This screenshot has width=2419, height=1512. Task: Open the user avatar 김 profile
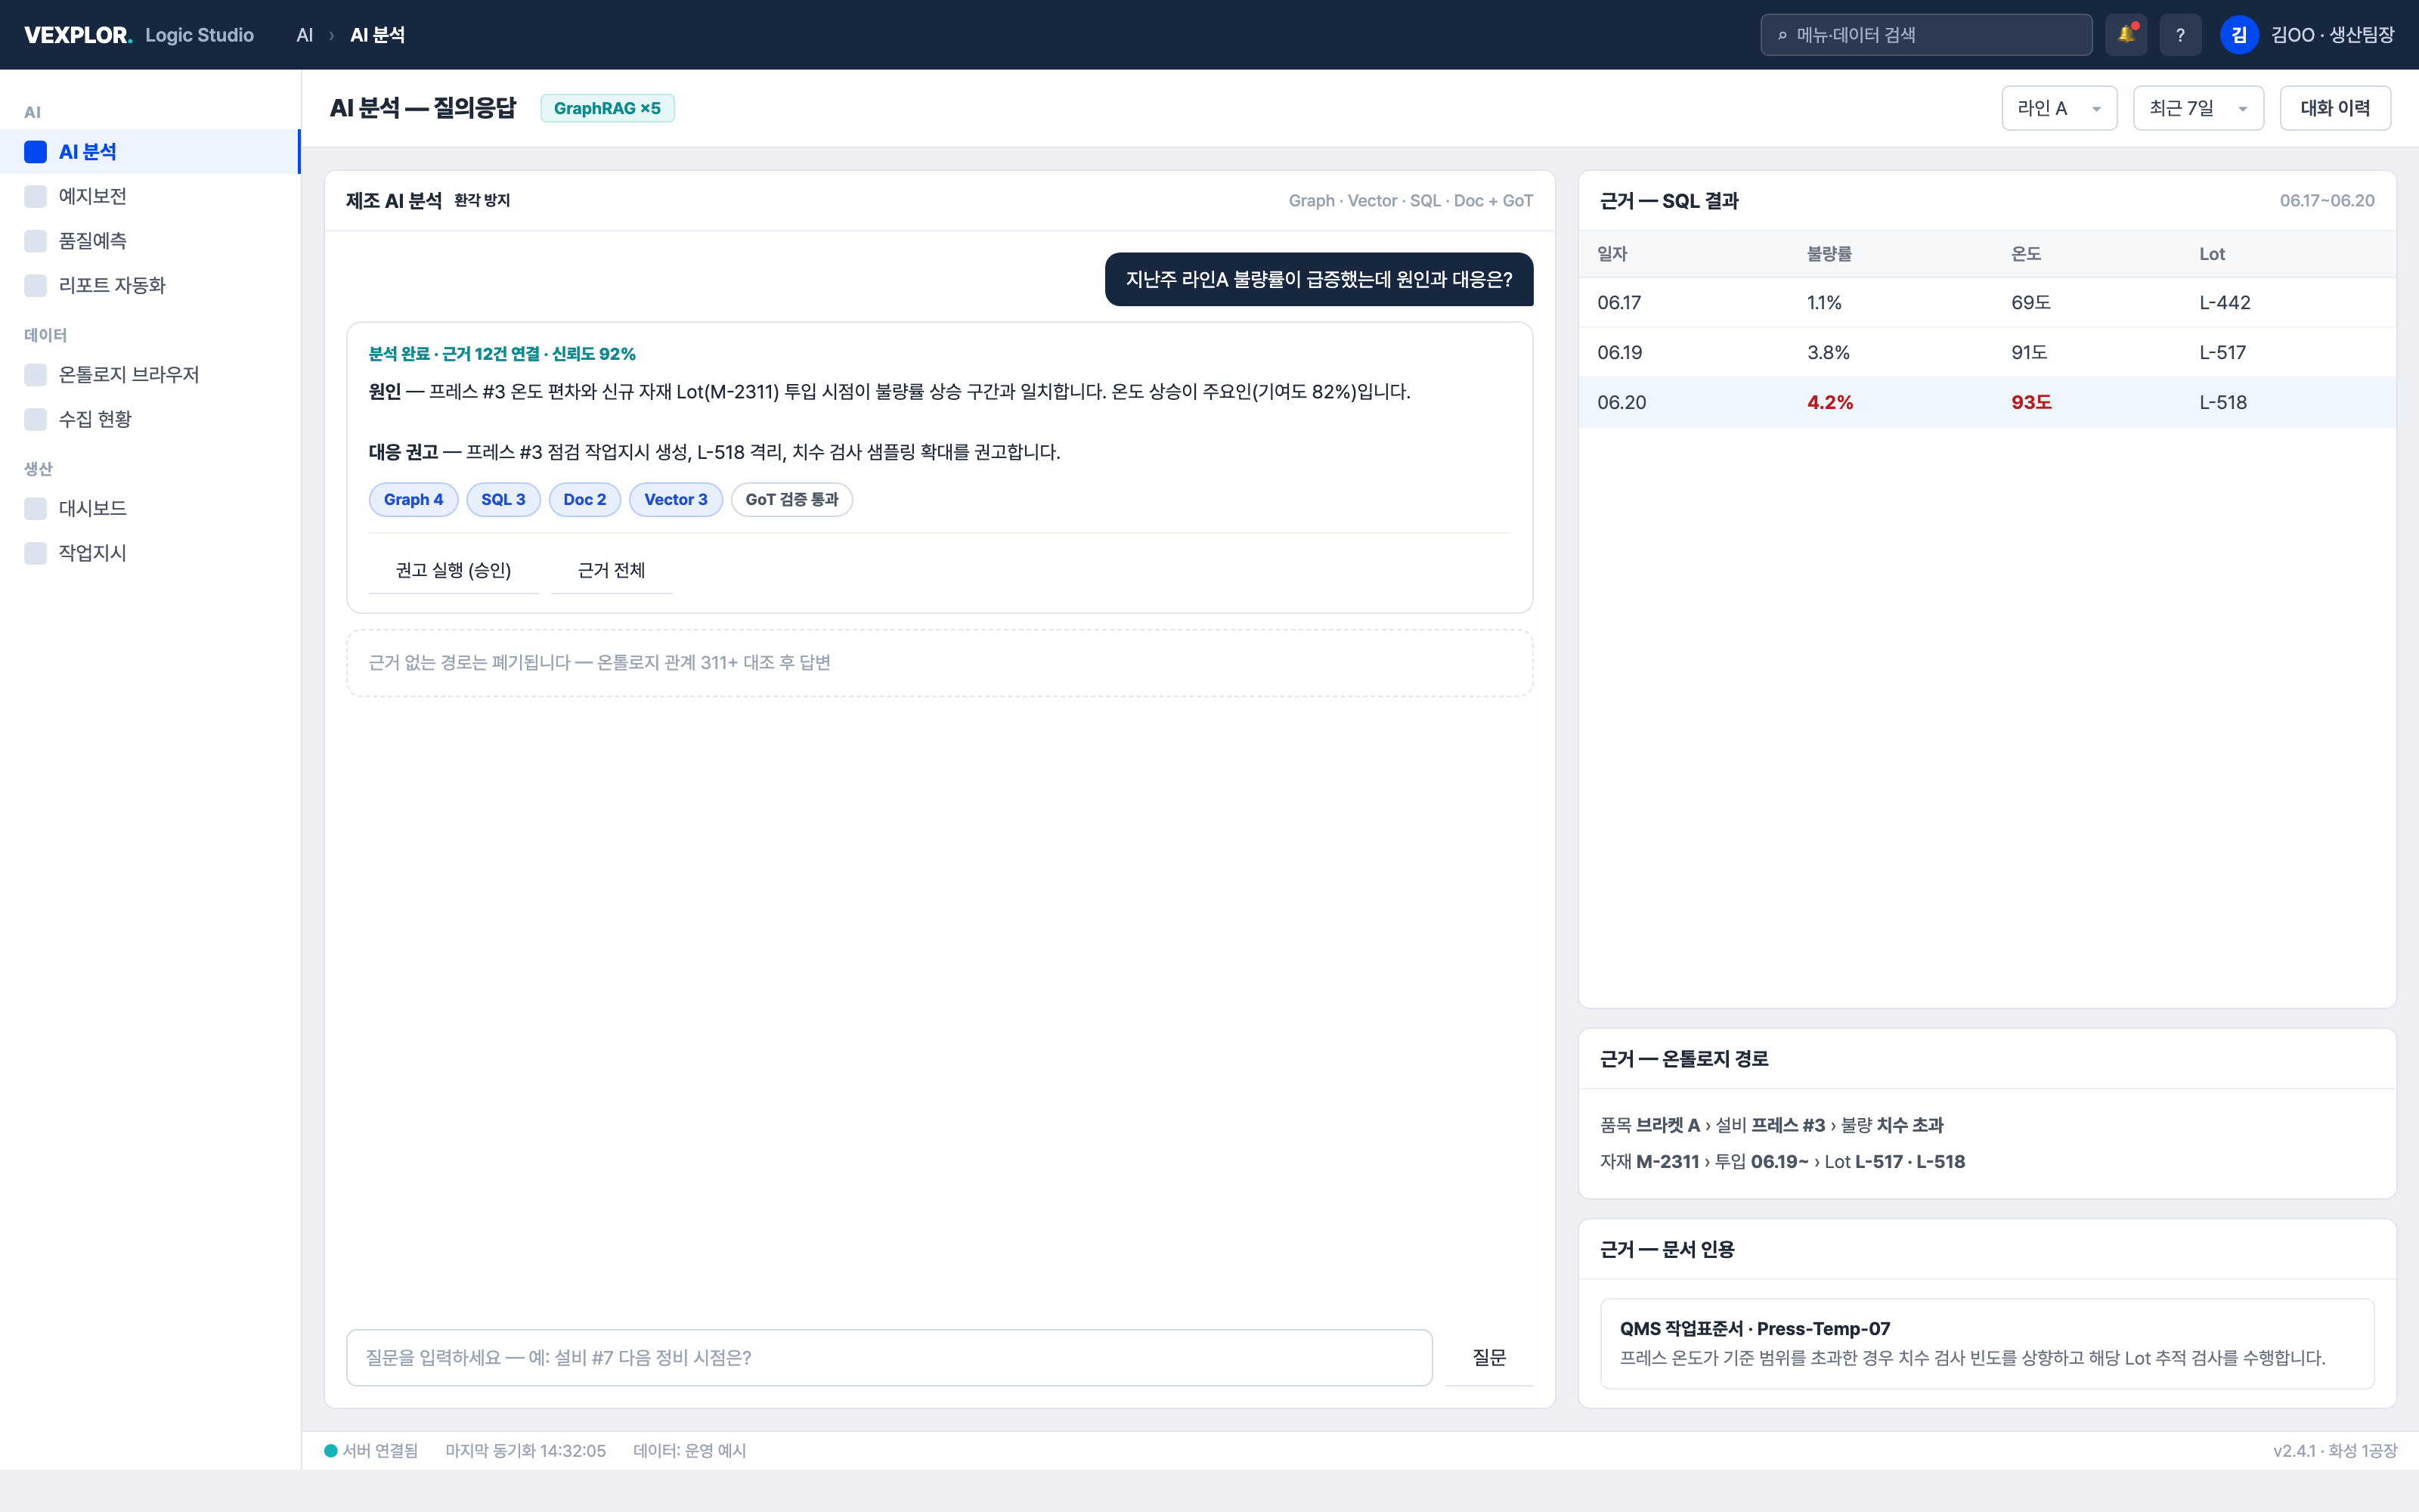pos(2239,35)
